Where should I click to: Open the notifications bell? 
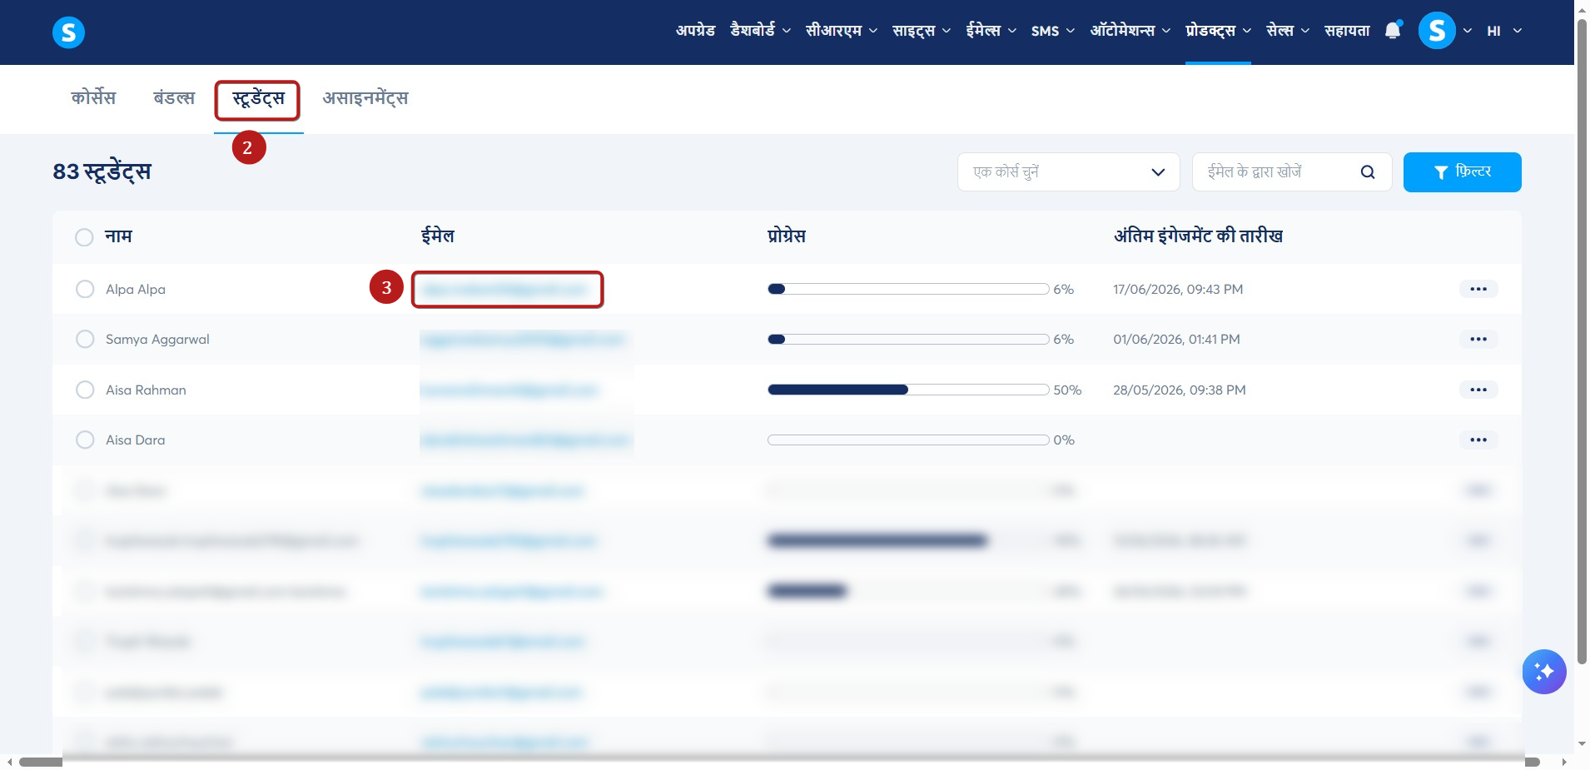point(1393,31)
